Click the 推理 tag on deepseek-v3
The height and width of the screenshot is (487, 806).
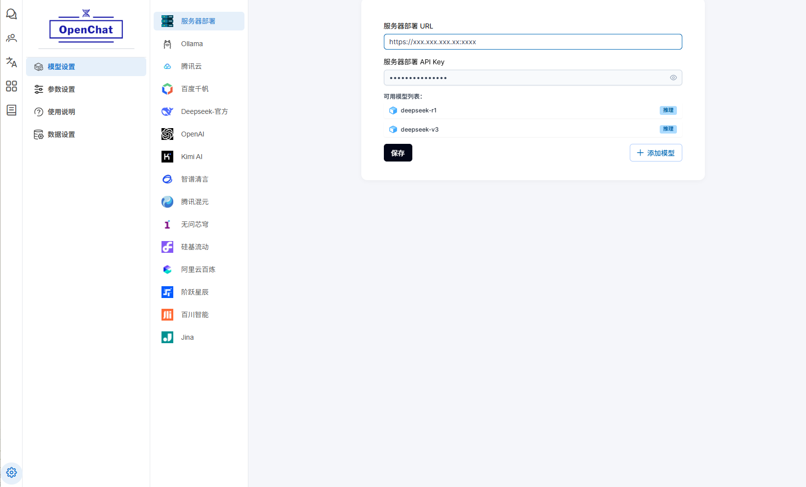pyautogui.click(x=668, y=129)
